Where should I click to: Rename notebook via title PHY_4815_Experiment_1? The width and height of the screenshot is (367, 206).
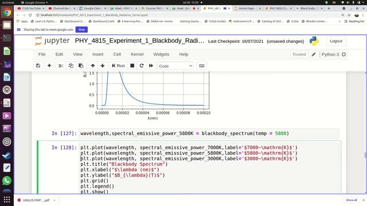coord(139,41)
